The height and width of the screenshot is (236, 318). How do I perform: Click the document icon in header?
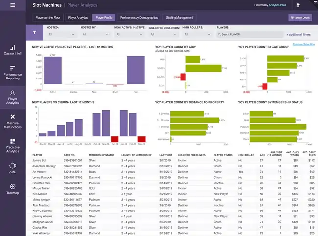click(298, 5)
